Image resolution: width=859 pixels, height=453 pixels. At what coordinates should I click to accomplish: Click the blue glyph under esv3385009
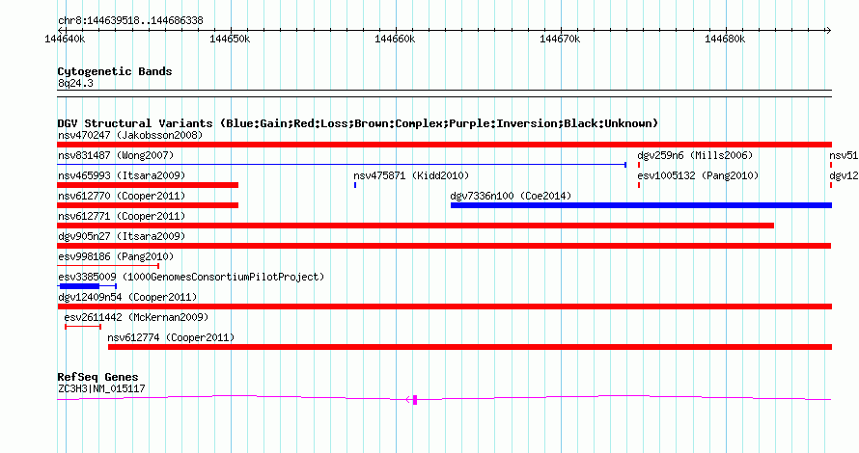click(87, 286)
